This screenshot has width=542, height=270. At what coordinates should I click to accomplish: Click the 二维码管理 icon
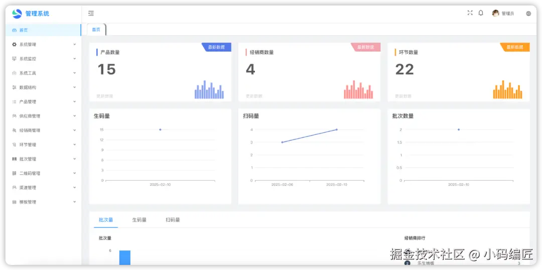tap(14, 173)
